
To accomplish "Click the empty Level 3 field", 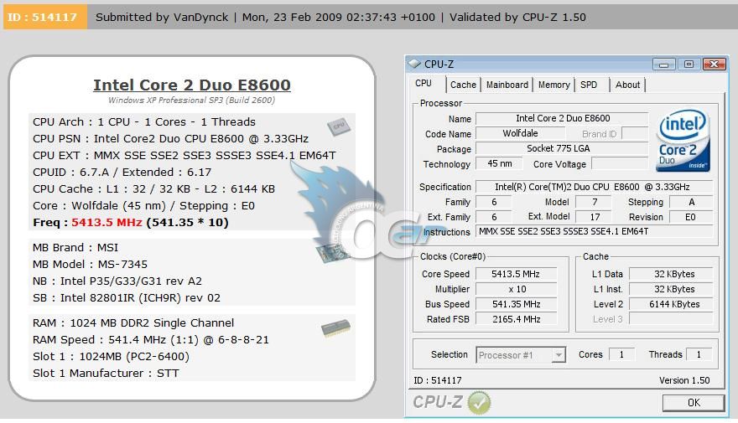I will pyautogui.click(x=671, y=319).
